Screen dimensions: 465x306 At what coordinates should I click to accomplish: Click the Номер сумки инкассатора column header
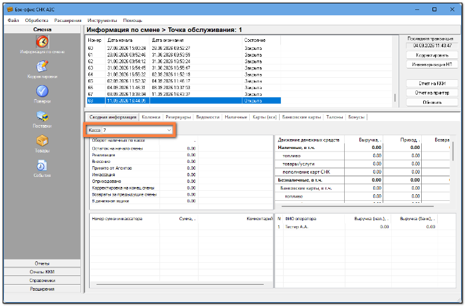(124, 219)
